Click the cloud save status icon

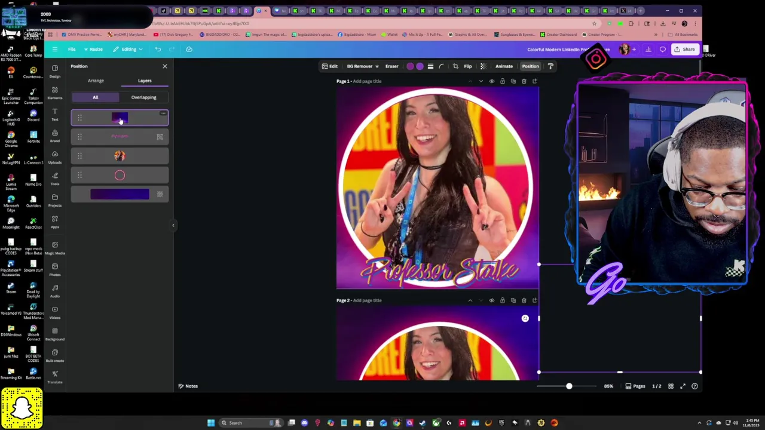click(x=189, y=49)
